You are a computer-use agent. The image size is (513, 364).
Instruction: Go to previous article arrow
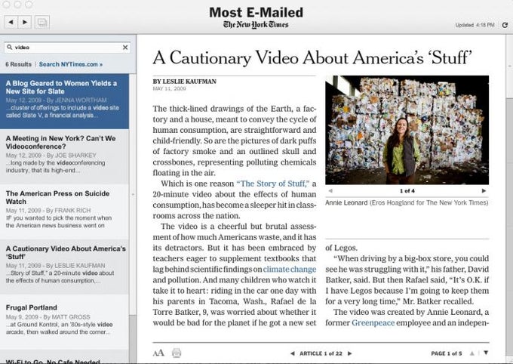(292, 353)
